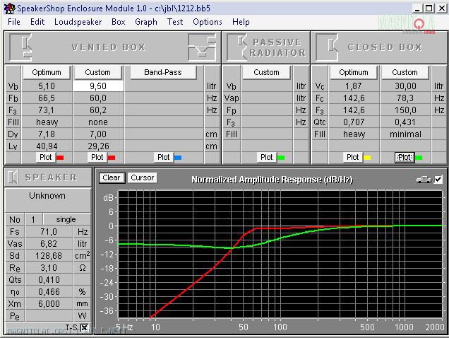Image resolution: width=449 pixels, height=338 pixels.
Task: Open the Box menu
Action: point(119,22)
